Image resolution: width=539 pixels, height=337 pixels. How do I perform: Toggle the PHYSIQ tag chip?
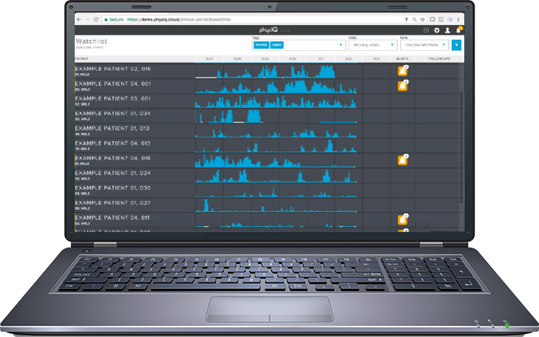click(260, 45)
